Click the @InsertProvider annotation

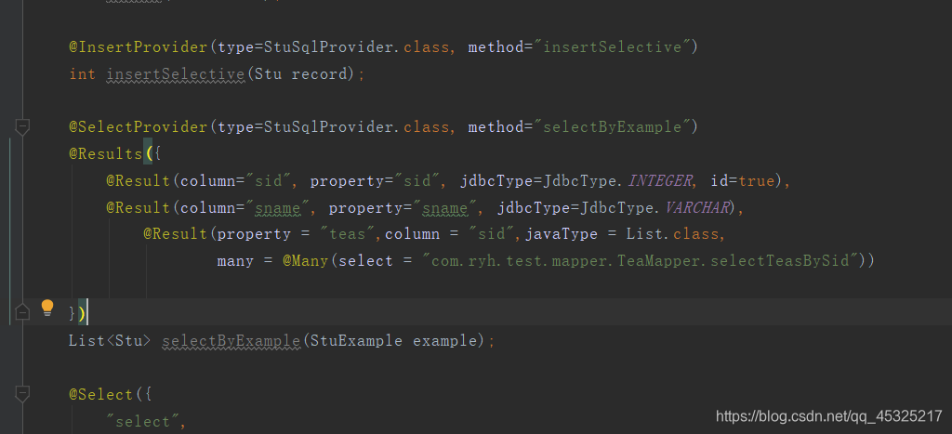pos(139,47)
